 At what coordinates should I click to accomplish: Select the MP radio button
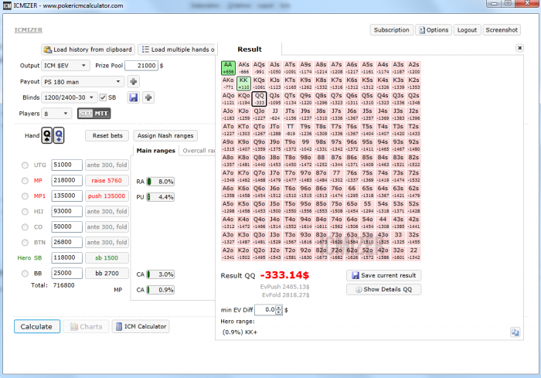pos(25,181)
